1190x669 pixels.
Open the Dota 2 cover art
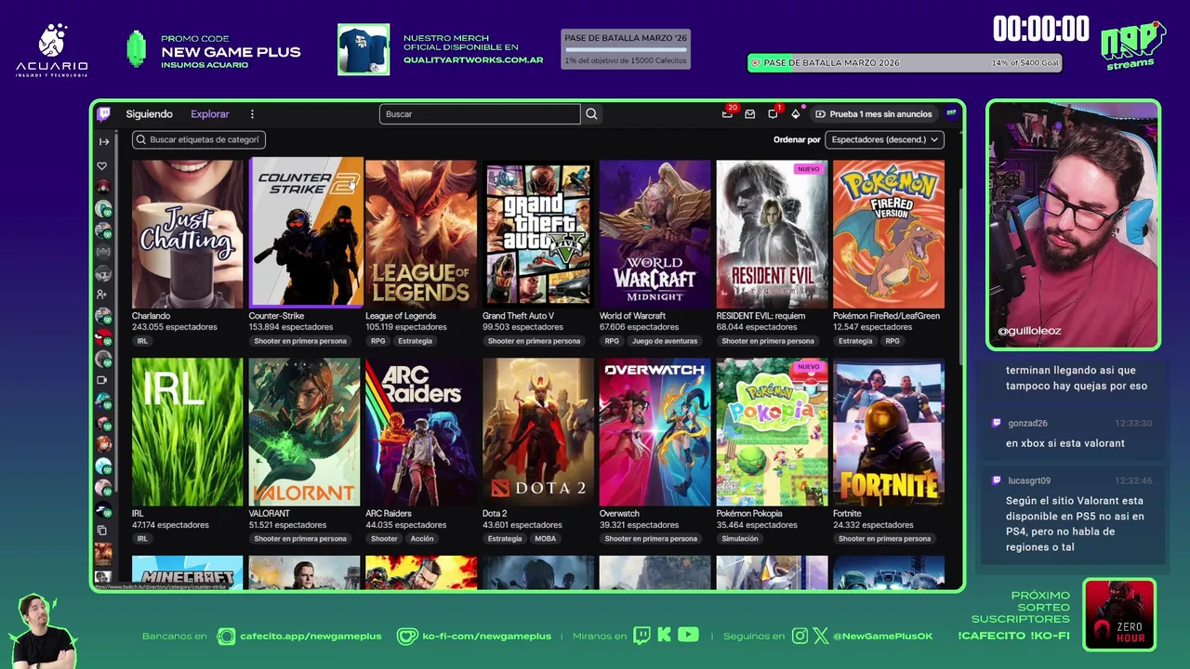point(537,432)
